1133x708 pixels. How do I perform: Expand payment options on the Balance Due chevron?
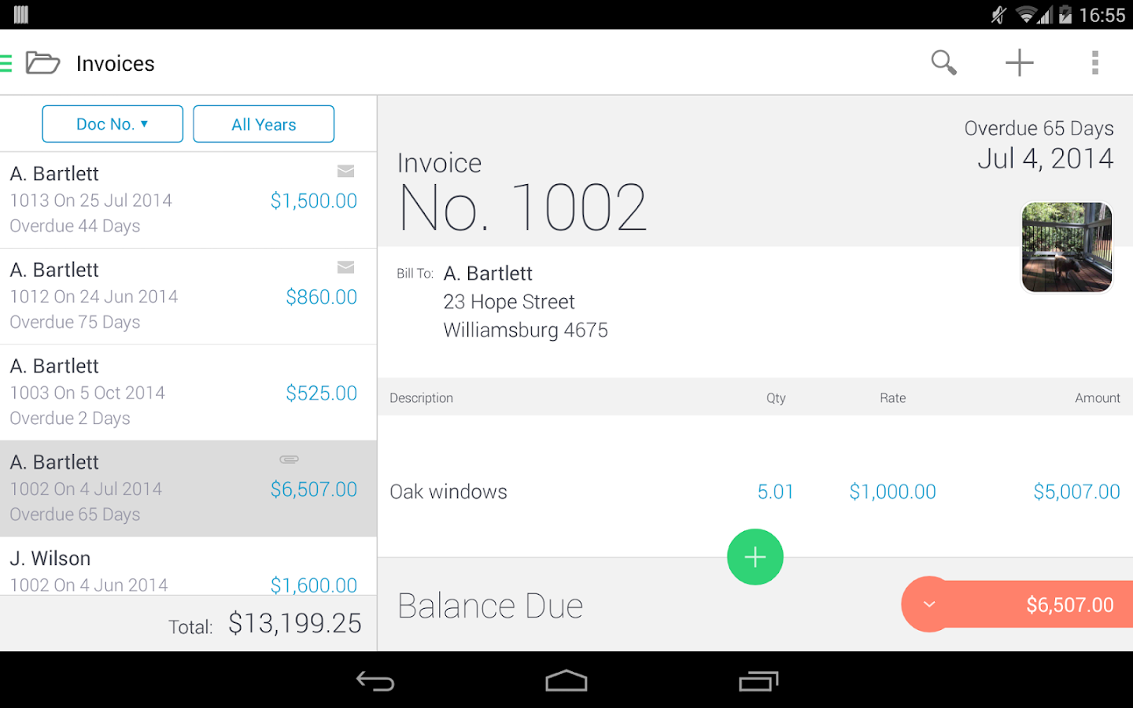[x=929, y=604]
